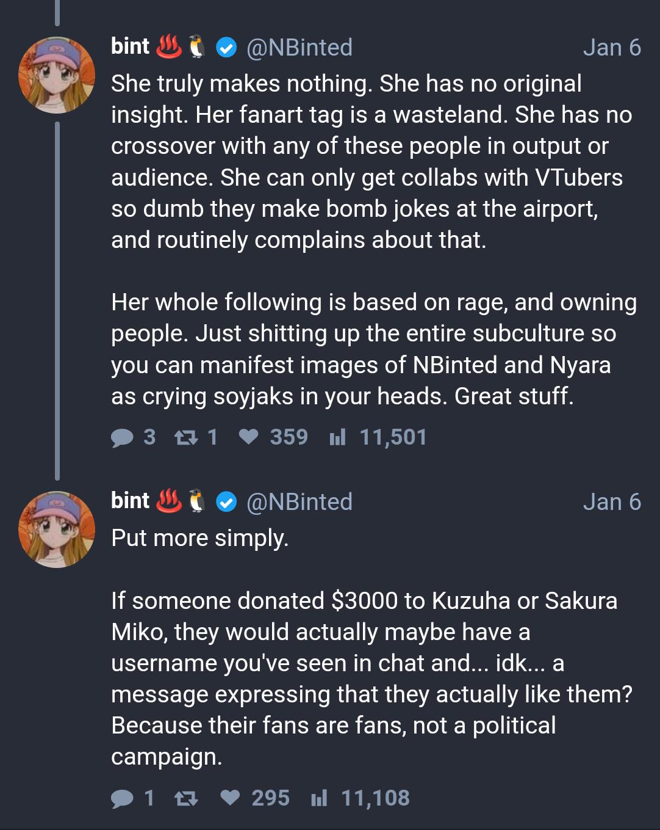Click bint display name on first tweet
Image resolution: width=660 pixels, height=830 pixels.
pos(130,46)
